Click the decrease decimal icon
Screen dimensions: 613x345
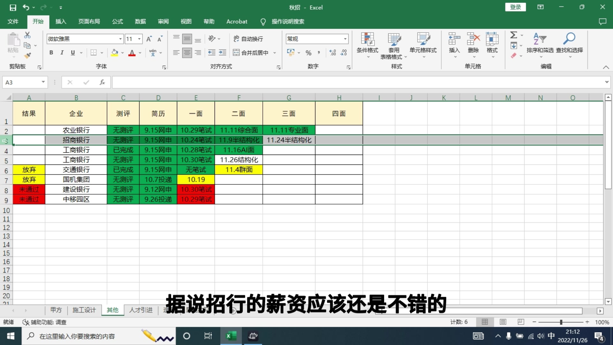point(344,53)
